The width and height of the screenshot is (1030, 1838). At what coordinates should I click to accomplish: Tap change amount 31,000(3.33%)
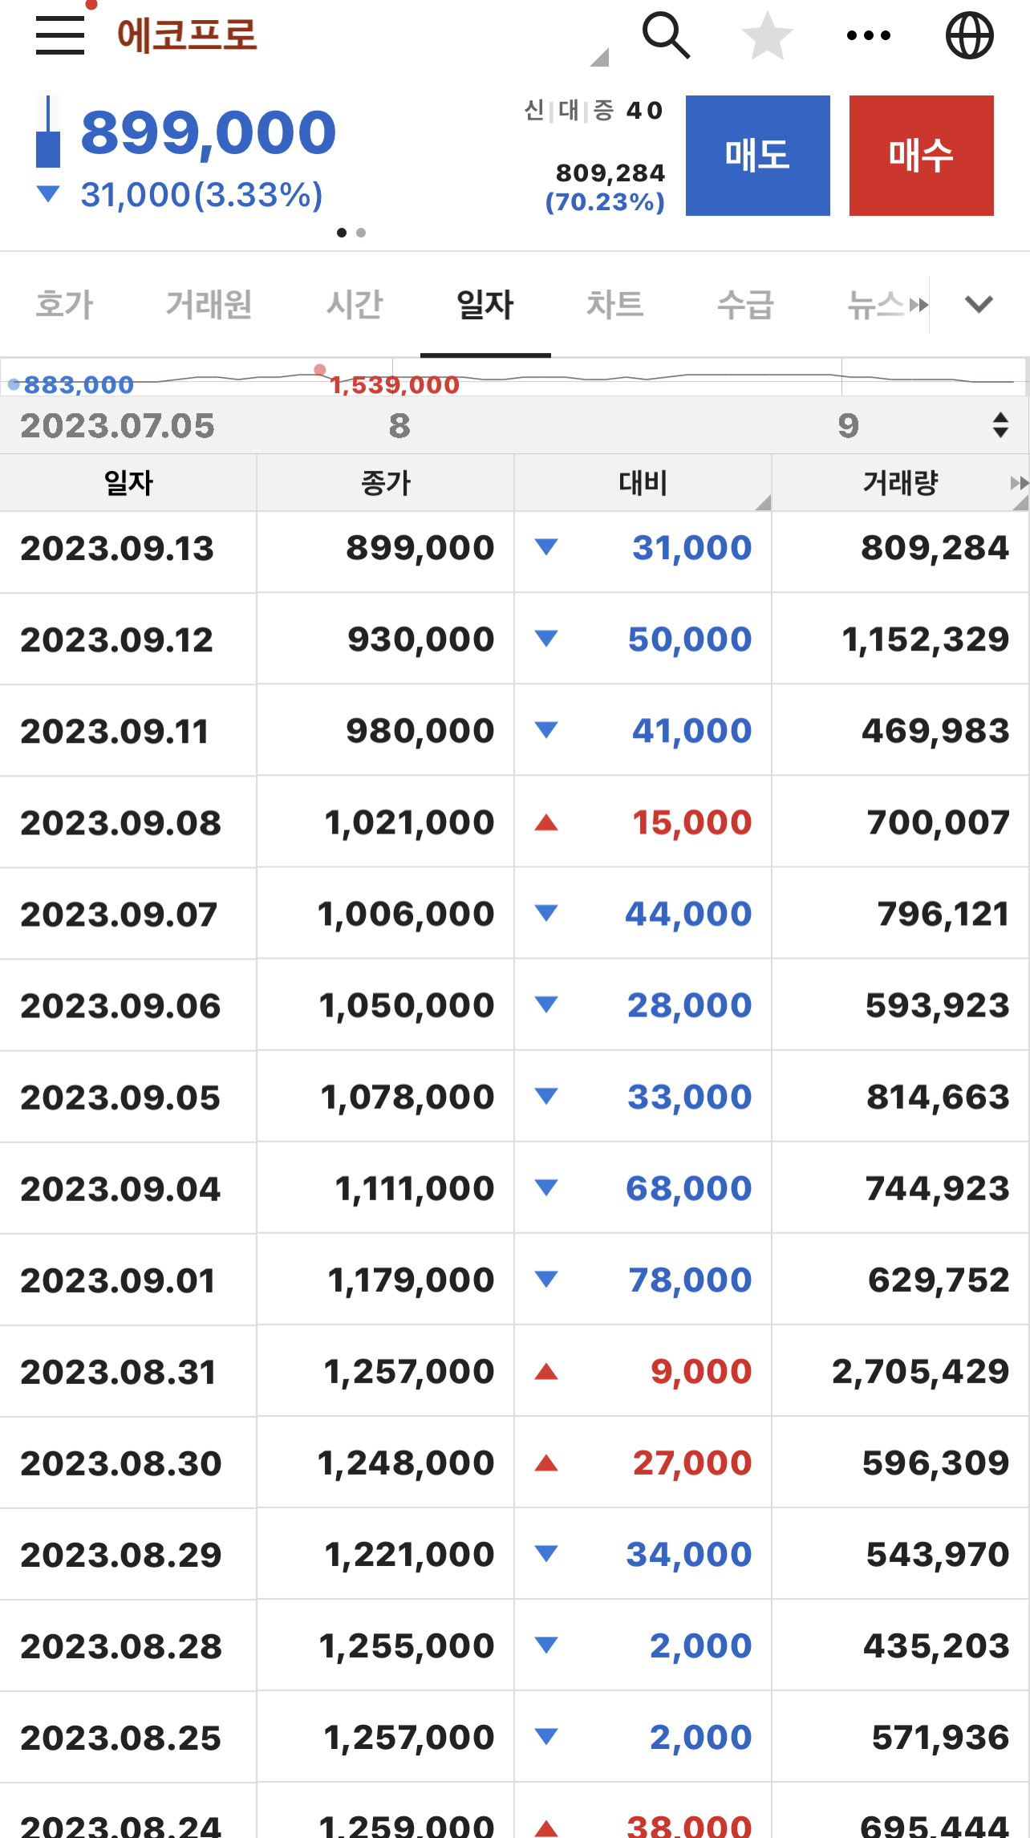click(202, 195)
